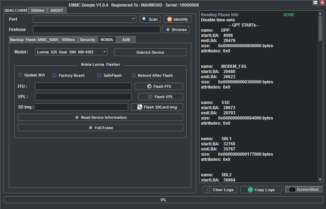Focus the FFU file path field
This screenshot has width=326, height=209.
tap(83, 86)
